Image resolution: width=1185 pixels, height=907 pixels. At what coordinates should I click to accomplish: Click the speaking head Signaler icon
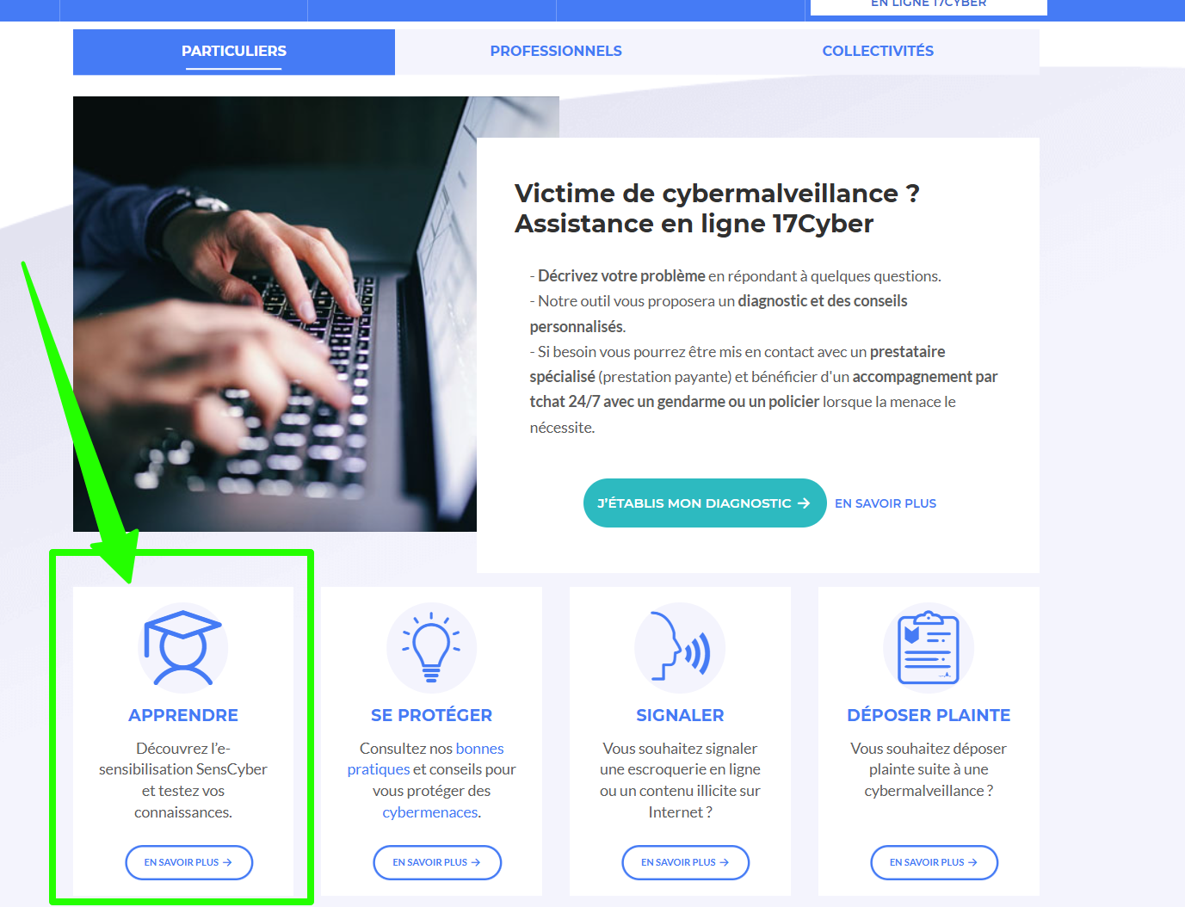point(680,648)
